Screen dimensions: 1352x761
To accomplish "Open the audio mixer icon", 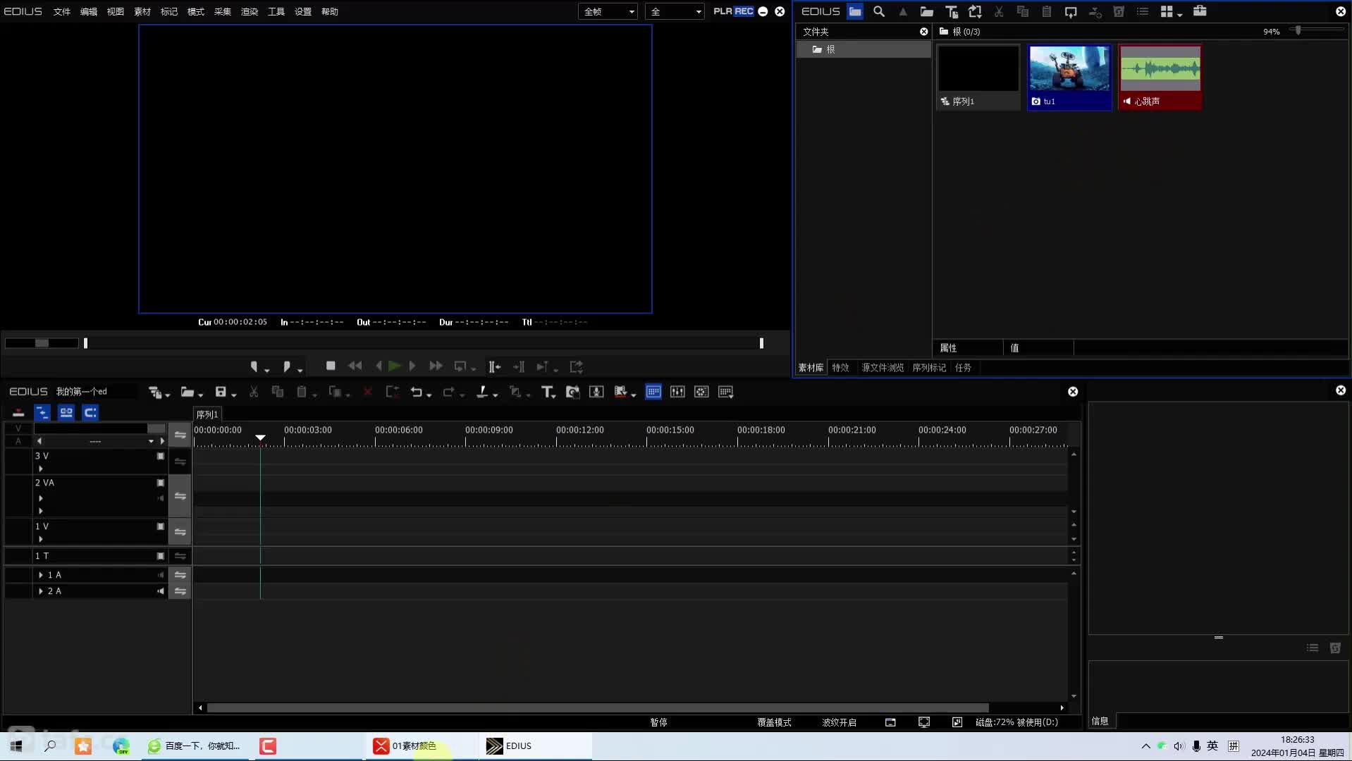I will [x=677, y=392].
